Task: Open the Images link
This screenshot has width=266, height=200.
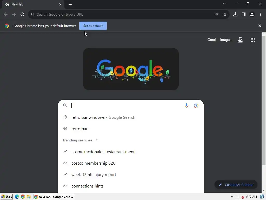Action: (226, 40)
